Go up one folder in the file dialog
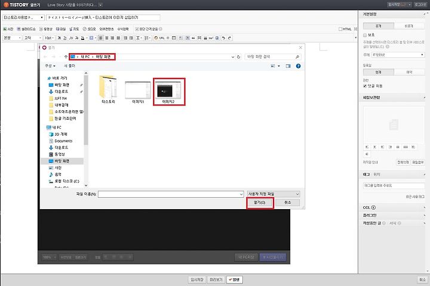Viewport: 430px width, 286px height. click(x=66, y=57)
